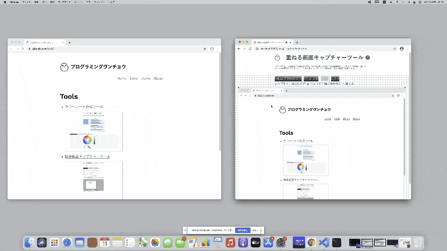Click the プログラミングヴンチョウ site title in the left window
Image resolution: width=447 pixels, height=251 pixels.
tap(98, 67)
